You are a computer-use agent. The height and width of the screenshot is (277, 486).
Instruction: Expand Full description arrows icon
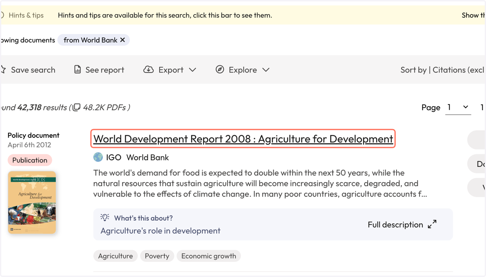pos(432,224)
